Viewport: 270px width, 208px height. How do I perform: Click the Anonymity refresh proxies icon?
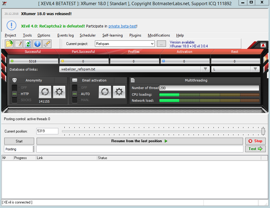point(45,92)
